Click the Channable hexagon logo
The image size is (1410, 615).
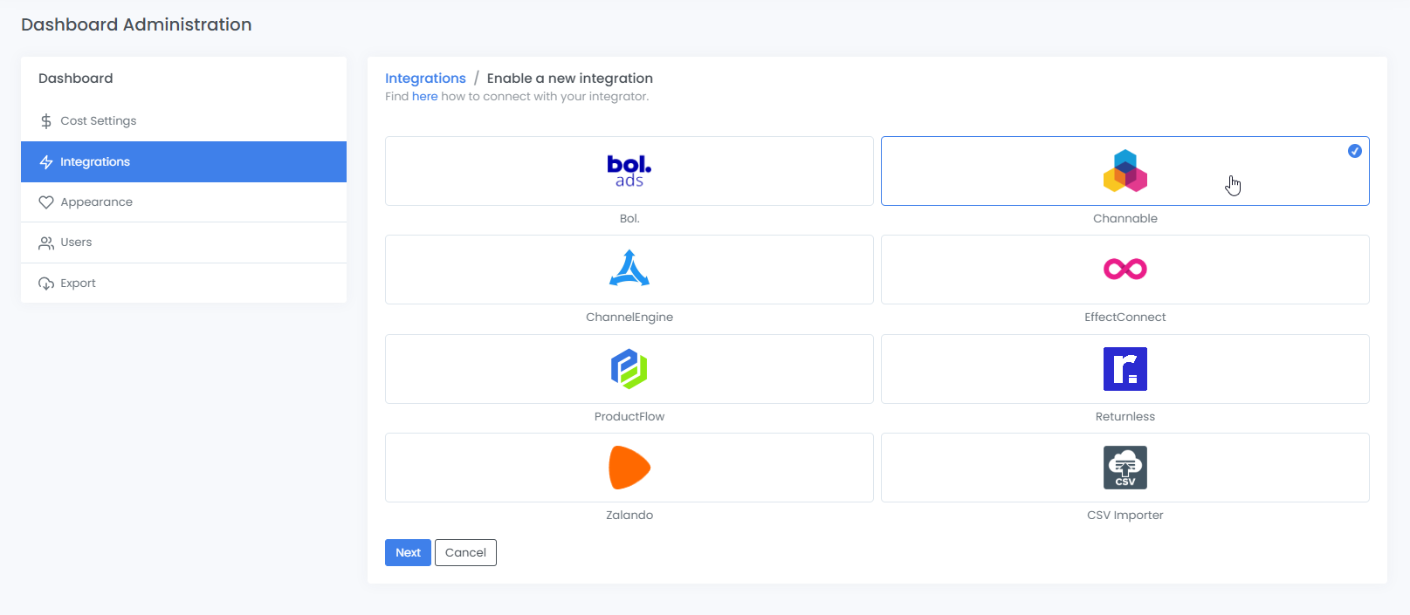pos(1125,171)
